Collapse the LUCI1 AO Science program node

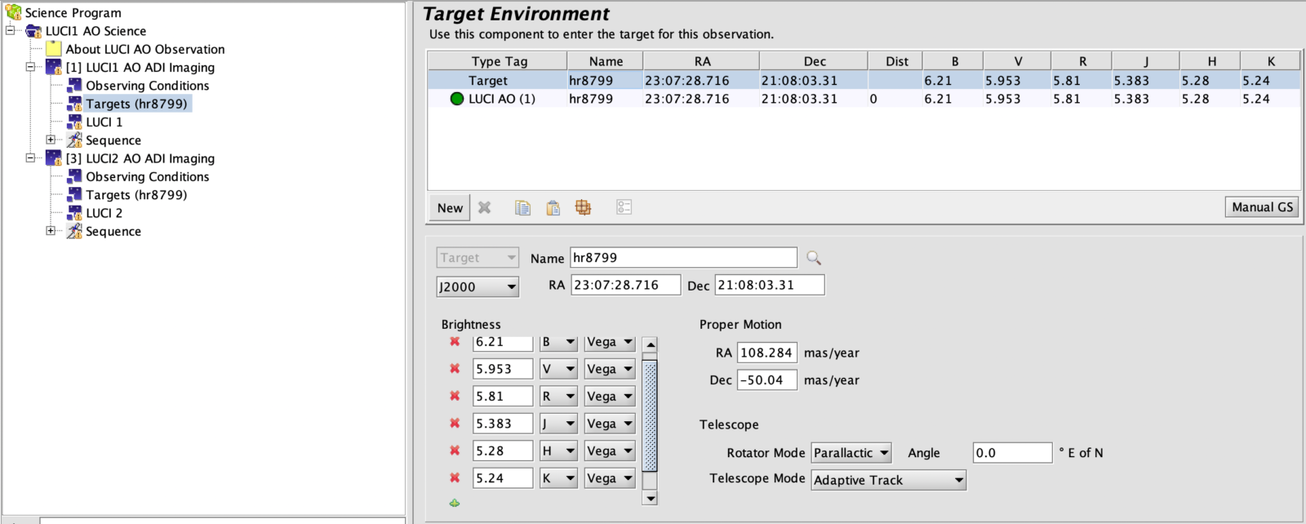(x=11, y=30)
